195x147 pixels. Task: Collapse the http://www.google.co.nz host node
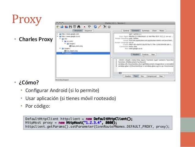57,36
